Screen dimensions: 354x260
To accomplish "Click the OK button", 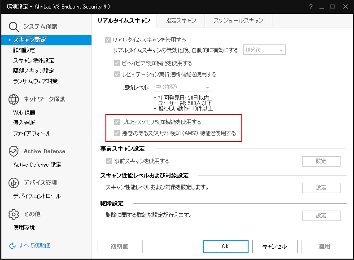I will click(x=225, y=247).
